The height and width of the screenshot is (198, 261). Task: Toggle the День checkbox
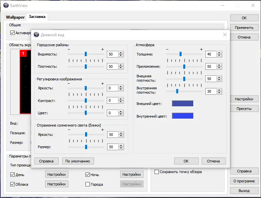click(x=12, y=174)
